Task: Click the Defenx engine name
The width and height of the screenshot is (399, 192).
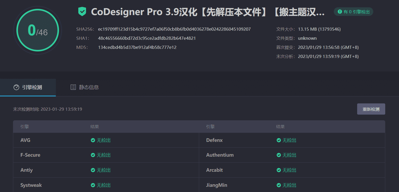Action: pos(214,140)
